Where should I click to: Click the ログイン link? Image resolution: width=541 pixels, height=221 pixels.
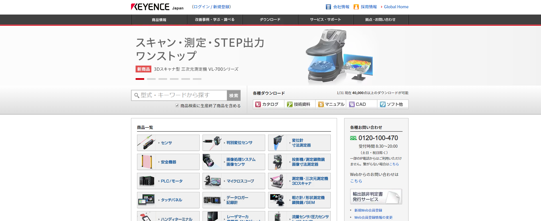point(202,7)
